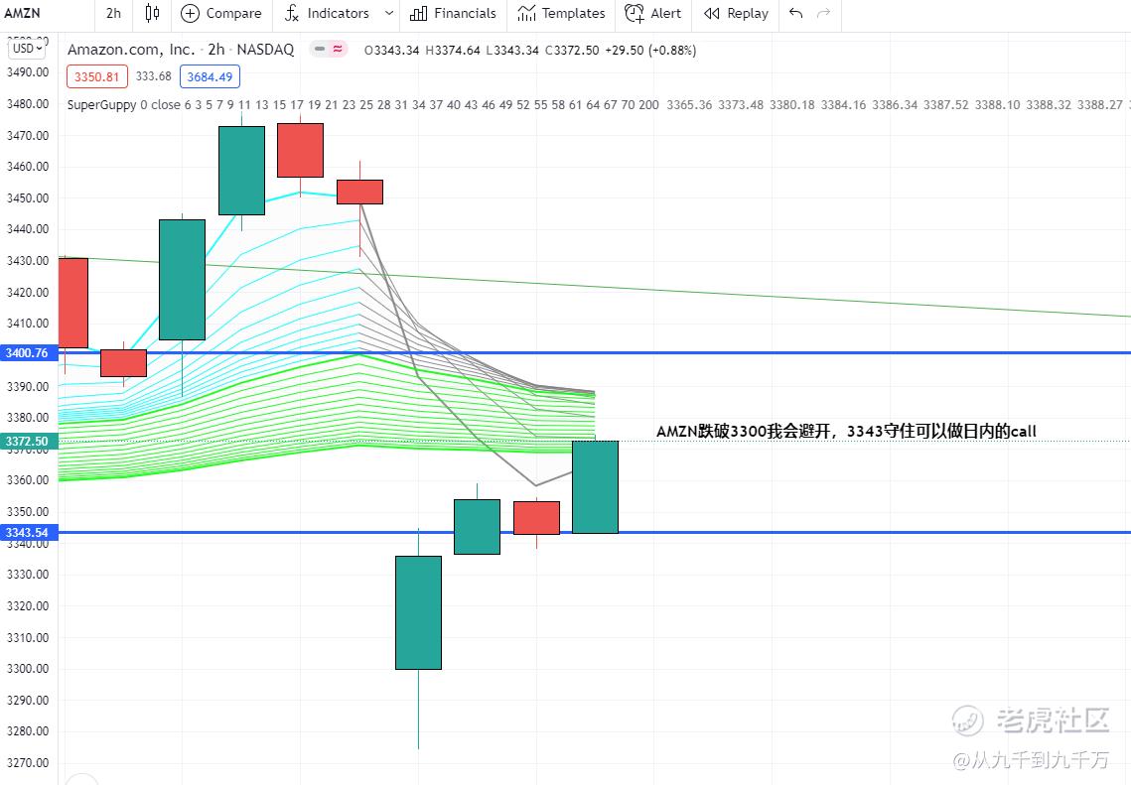Open indicator Templates menu
The width and height of the screenshot is (1131, 785).
[561, 13]
